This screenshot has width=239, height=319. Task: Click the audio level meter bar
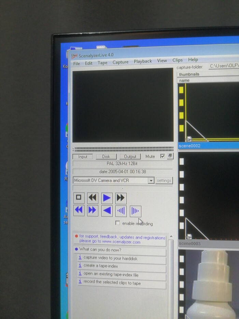[x=123, y=149]
